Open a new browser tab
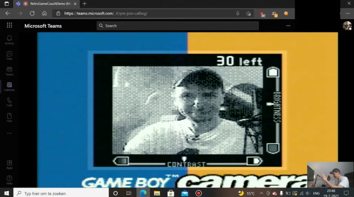The height and width of the screenshot is (197, 354). [x=85, y=4]
